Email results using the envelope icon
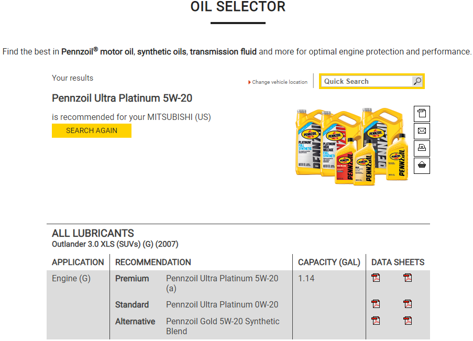The height and width of the screenshot is (341, 473). pyautogui.click(x=422, y=131)
